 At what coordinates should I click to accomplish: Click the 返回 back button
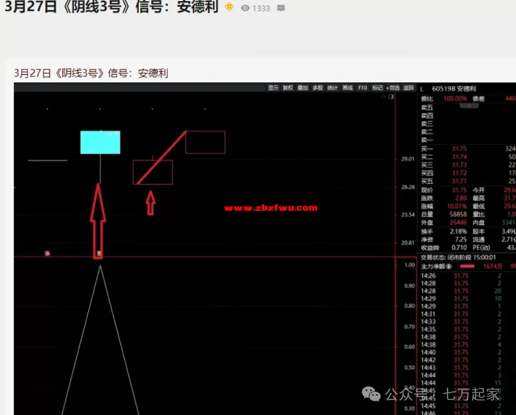point(408,88)
